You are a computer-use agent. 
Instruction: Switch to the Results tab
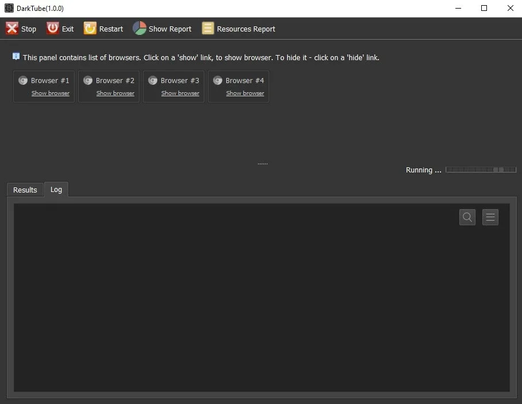click(25, 190)
